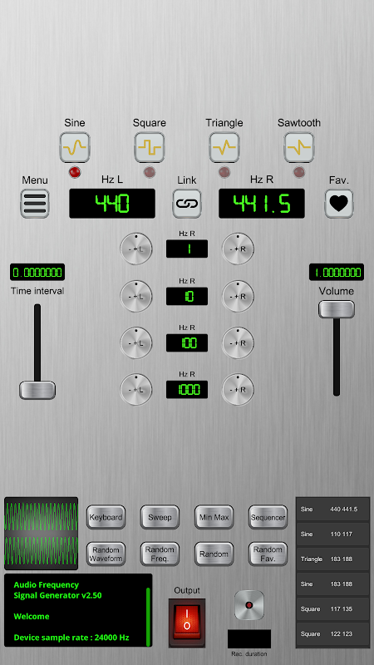Click the 'Device sample rate : 24000 Hz' text
374x665 pixels.
pos(71,638)
